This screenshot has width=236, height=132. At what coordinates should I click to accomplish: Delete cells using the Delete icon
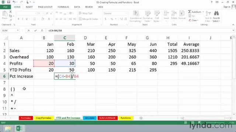coord(174,15)
